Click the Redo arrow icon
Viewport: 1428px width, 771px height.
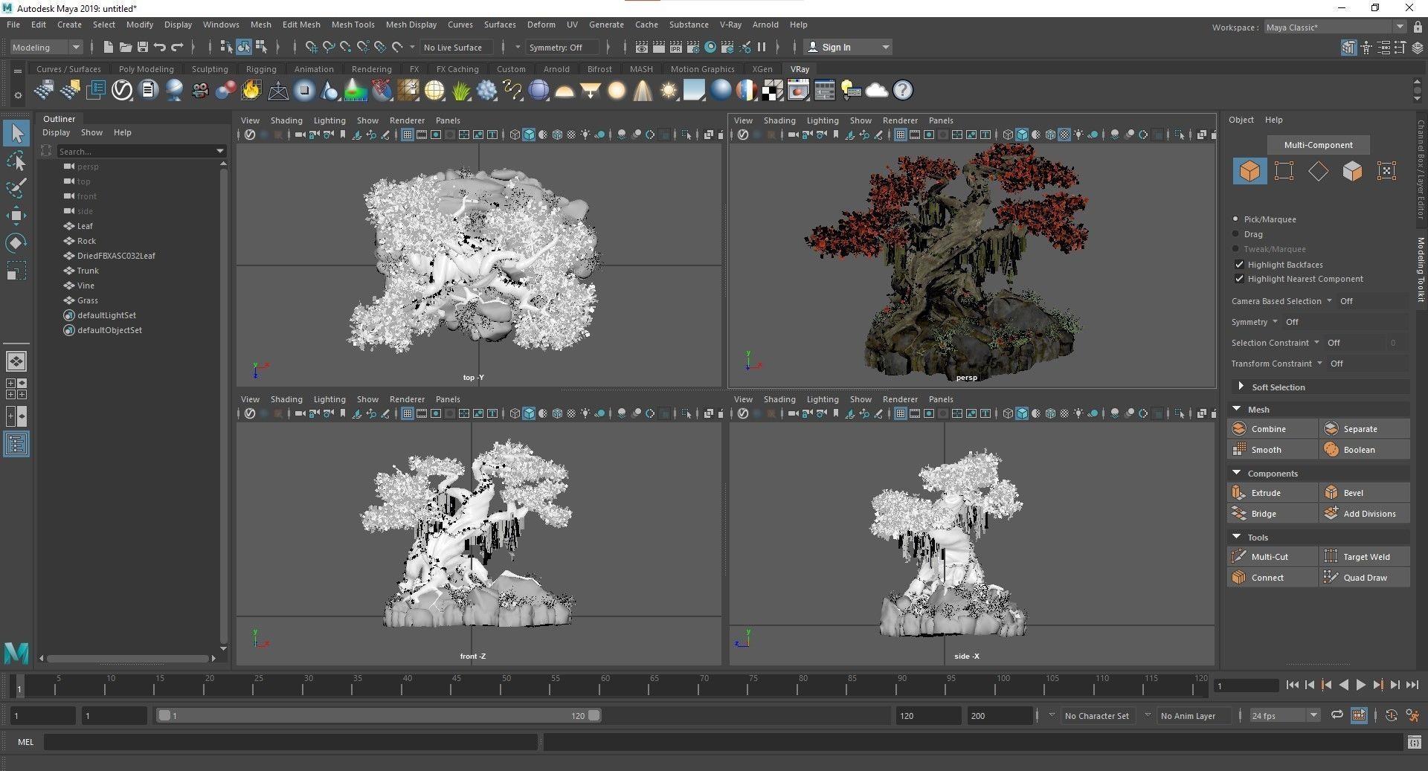[177, 47]
